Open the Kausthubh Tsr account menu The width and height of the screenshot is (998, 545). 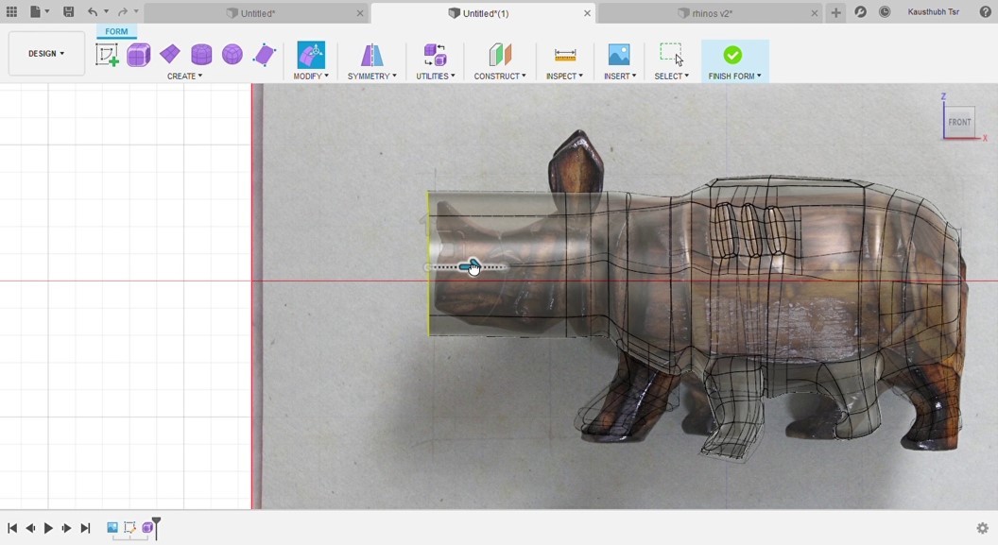[x=933, y=12]
